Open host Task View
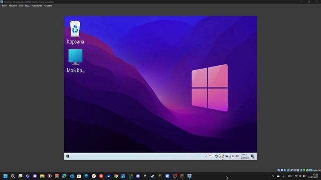The image size is (321, 180). click(x=20, y=176)
